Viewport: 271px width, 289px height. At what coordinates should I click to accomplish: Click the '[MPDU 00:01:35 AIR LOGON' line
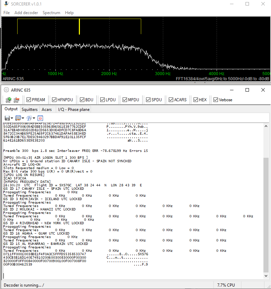click(46, 157)
